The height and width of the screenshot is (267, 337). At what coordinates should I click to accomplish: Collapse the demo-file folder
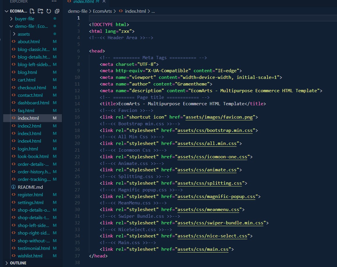pyautogui.click(x=12, y=26)
